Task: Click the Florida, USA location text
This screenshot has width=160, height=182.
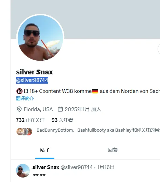Action: 38,109
